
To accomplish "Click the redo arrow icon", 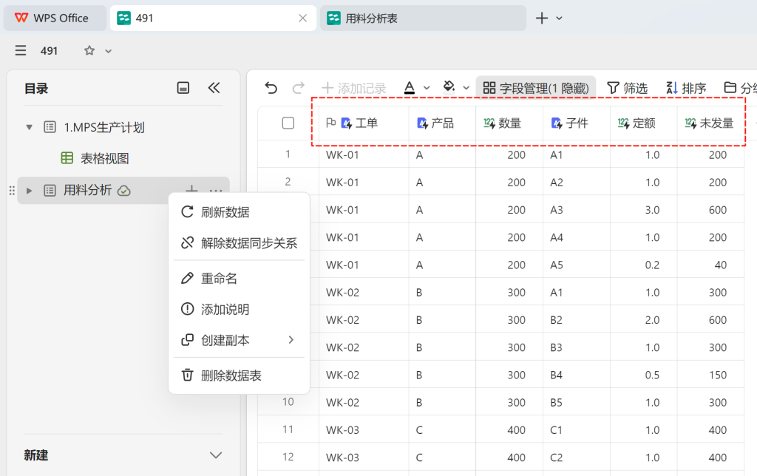I will pyautogui.click(x=299, y=88).
